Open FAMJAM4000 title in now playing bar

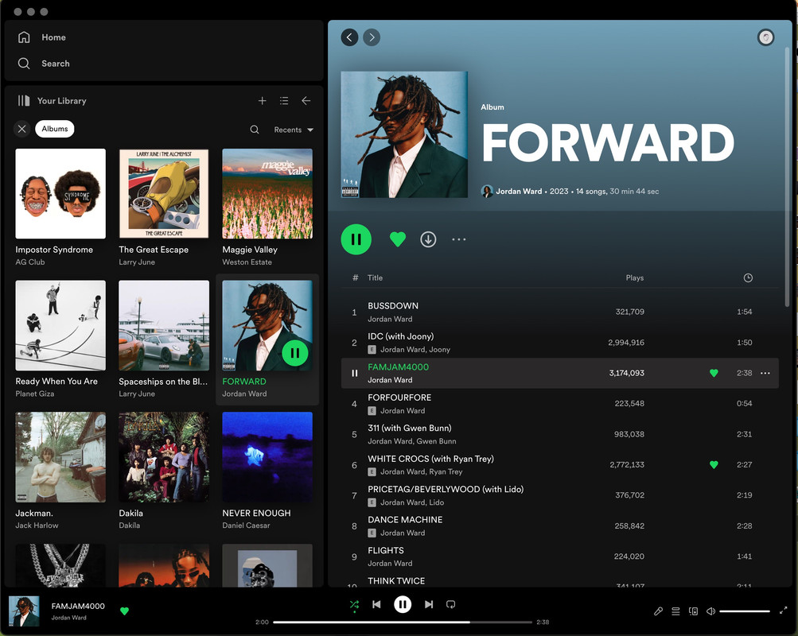pyautogui.click(x=78, y=606)
